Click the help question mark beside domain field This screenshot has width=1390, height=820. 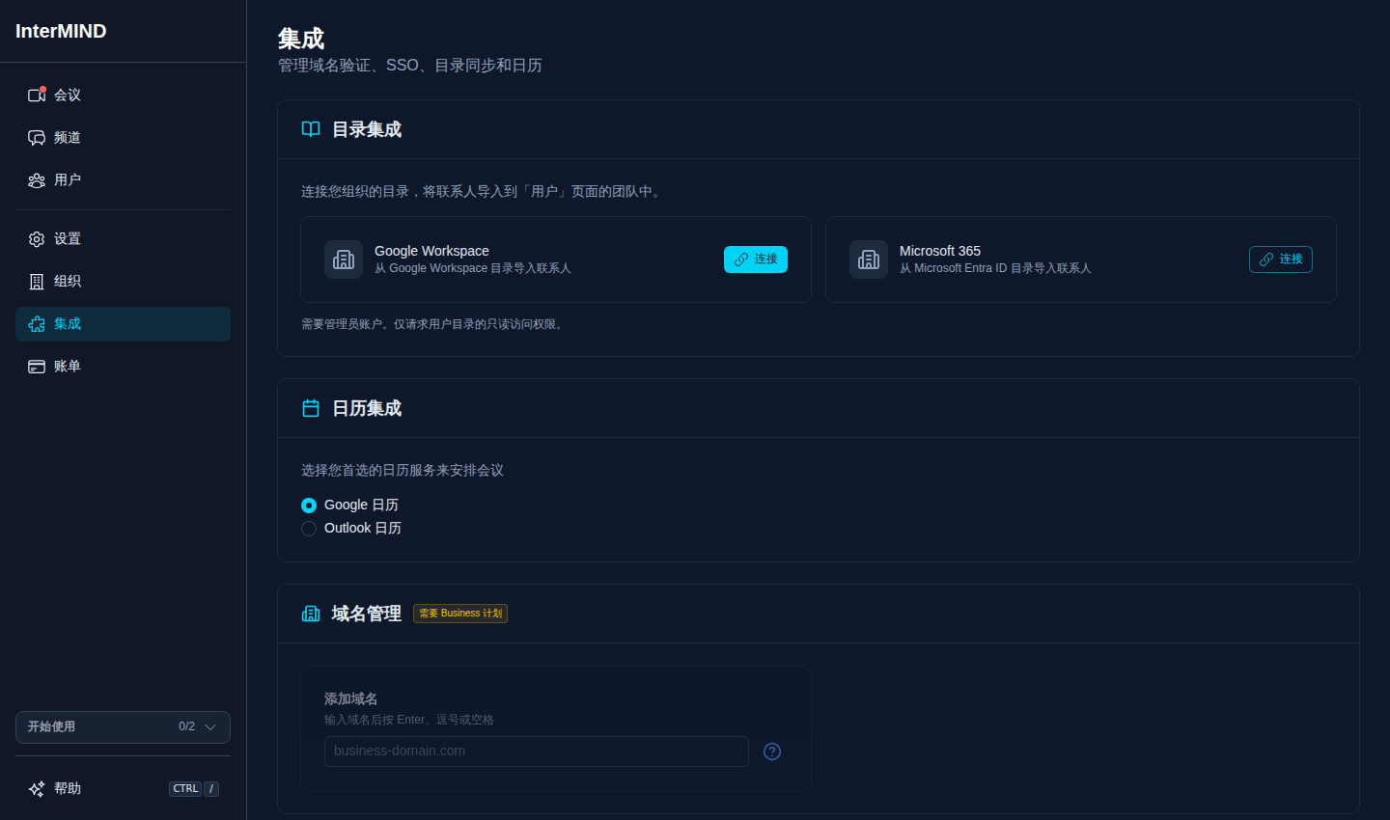pos(772,752)
